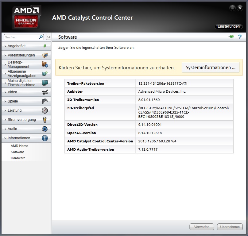Expand the Leistung section chevron
248x236 pixels.
5,110
